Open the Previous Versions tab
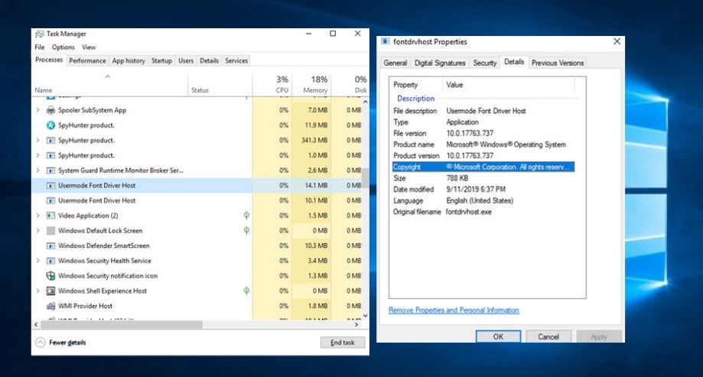This screenshot has width=703, height=377. (558, 63)
